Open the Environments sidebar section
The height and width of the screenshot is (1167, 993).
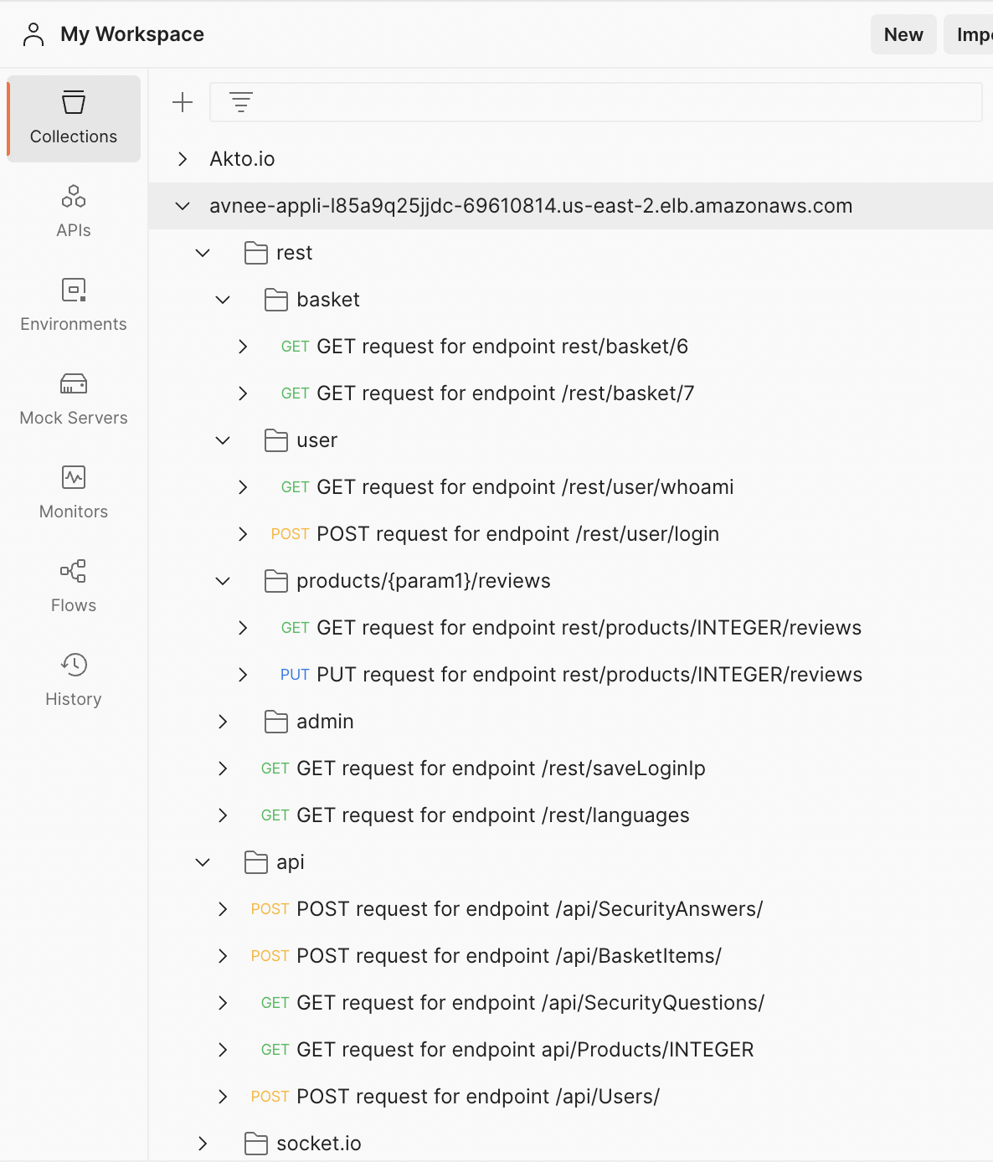tap(74, 305)
